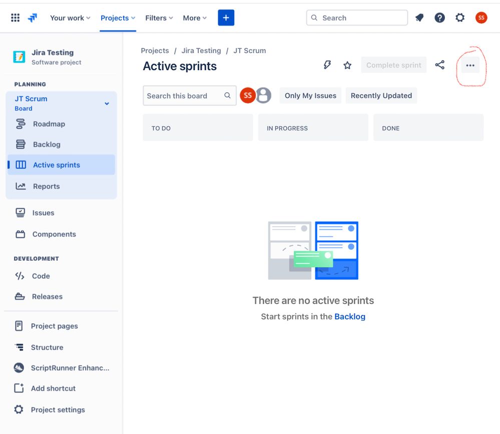Click the Projects breadcrumb link
The height and width of the screenshot is (434, 500).
pos(155,51)
